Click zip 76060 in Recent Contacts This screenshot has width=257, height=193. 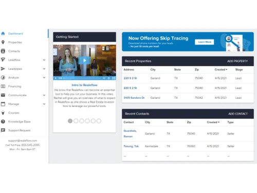pyautogui.click(x=191, y=146)
